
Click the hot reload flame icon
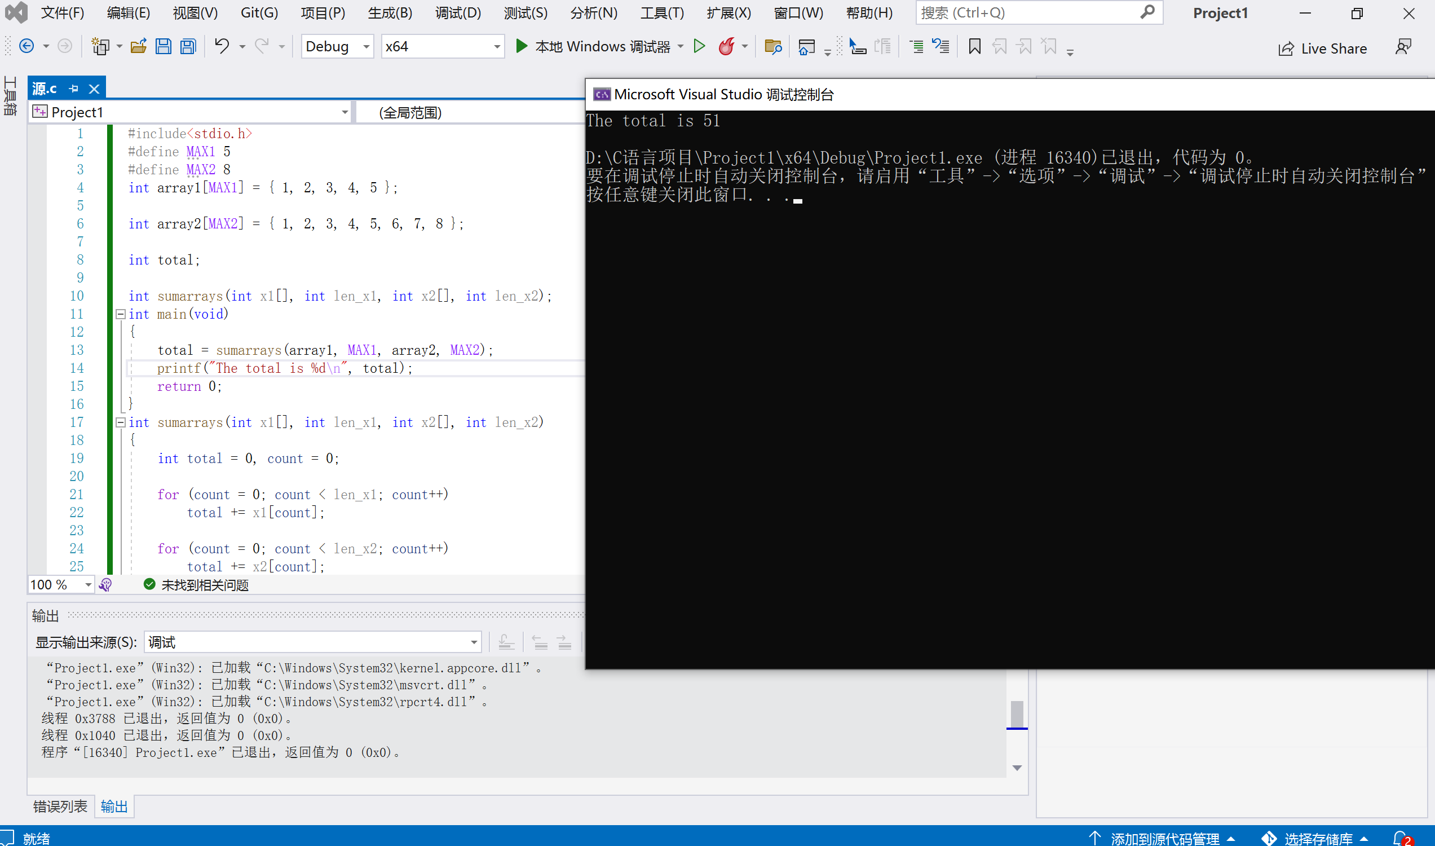point(727,46)
